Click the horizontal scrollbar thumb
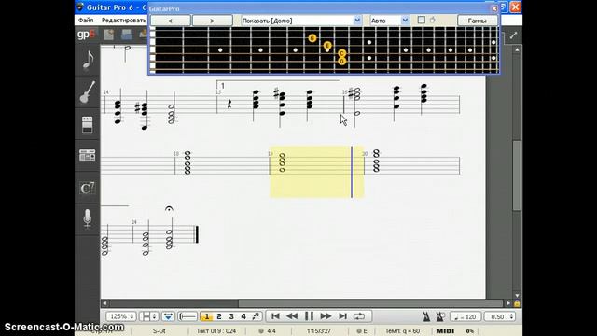597x336 pixels. (x=370, y=303)
